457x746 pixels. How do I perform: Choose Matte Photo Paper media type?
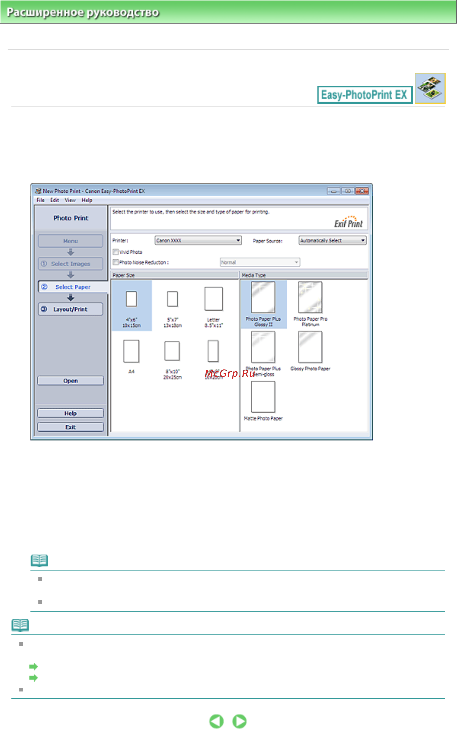pos(263,401)
